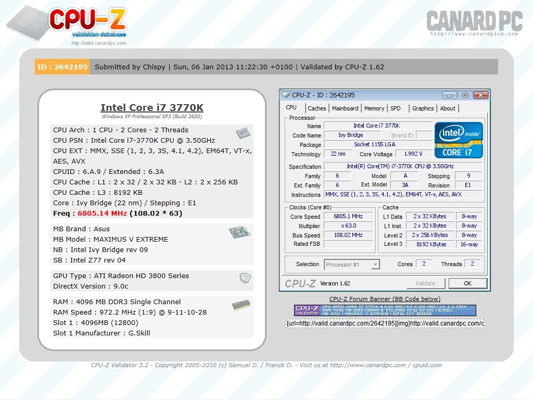Click the OK button
Viewport: 533px width, 400px height.
[468, 283]
